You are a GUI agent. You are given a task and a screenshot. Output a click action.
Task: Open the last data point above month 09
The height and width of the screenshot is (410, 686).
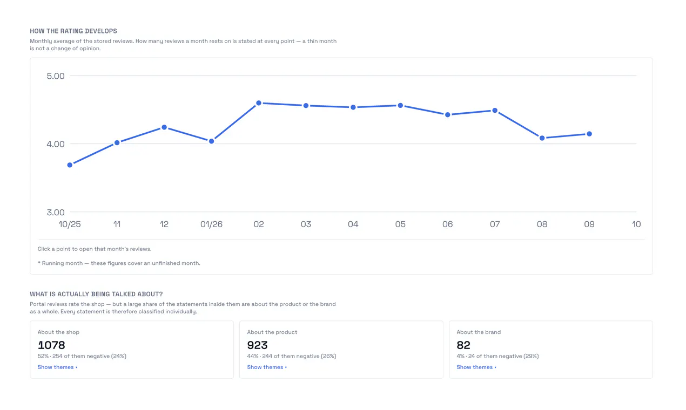point(589,134)
